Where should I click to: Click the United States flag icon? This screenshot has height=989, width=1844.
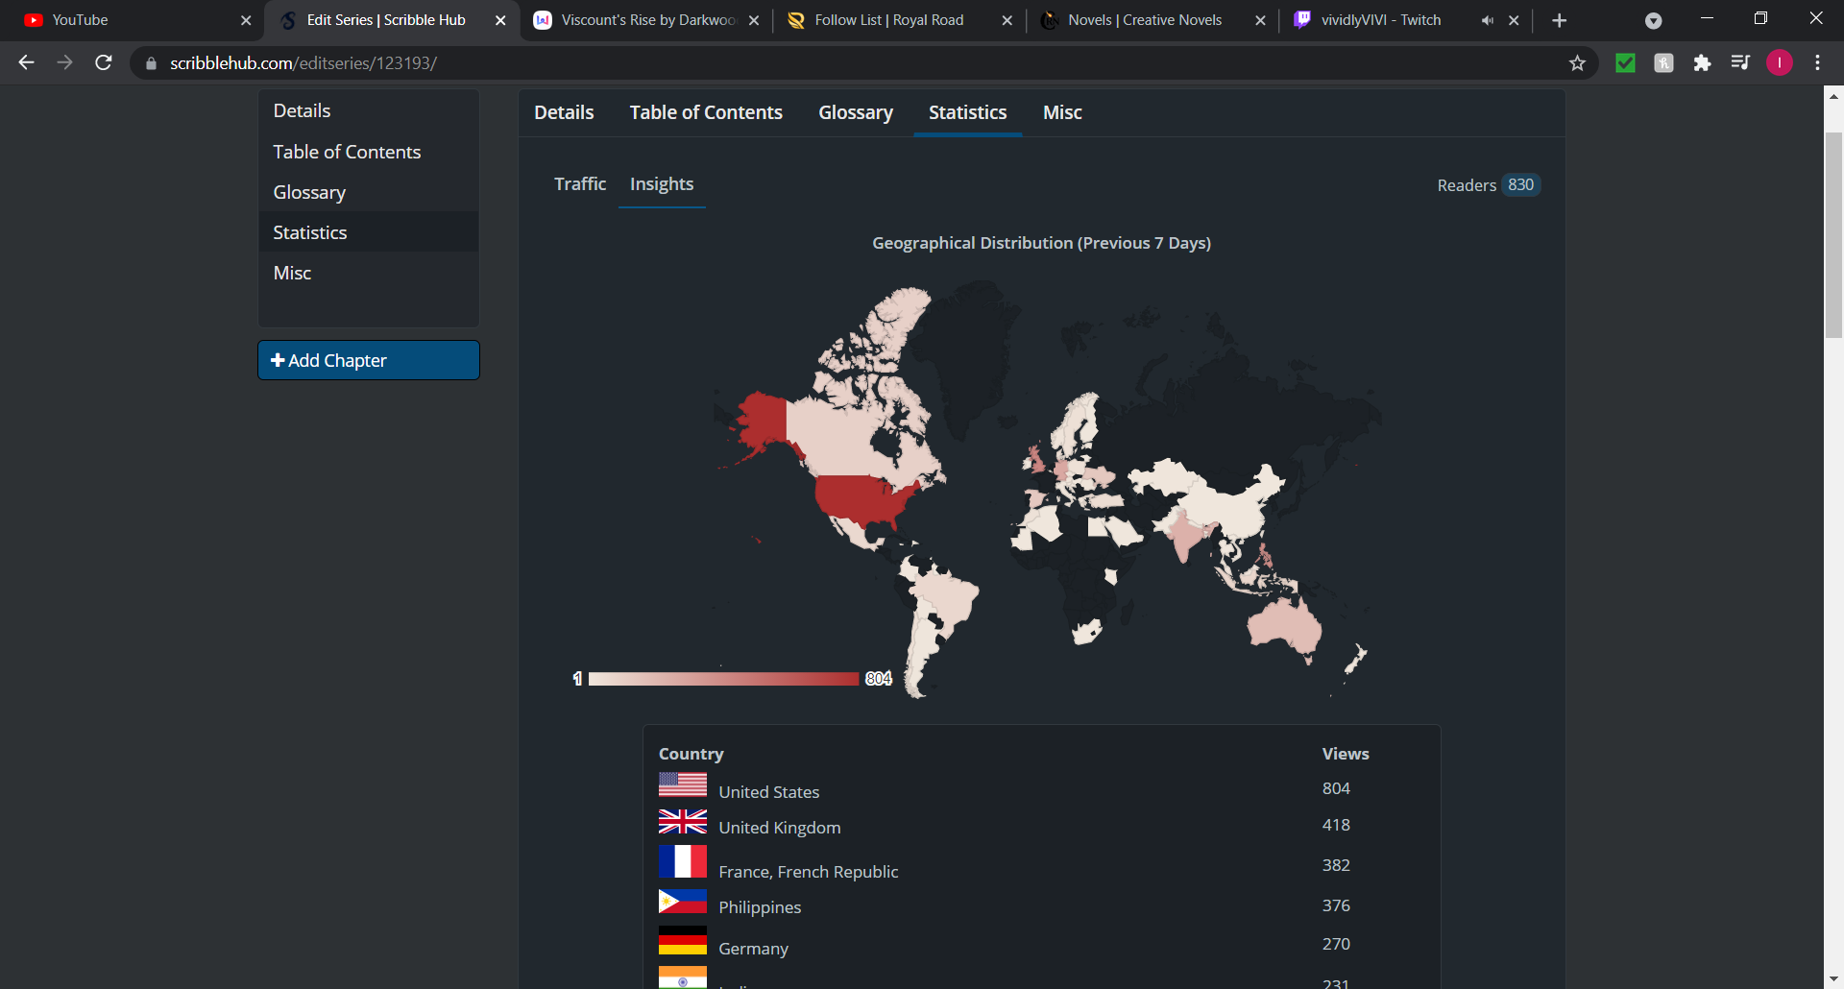[x=682, y=785]
